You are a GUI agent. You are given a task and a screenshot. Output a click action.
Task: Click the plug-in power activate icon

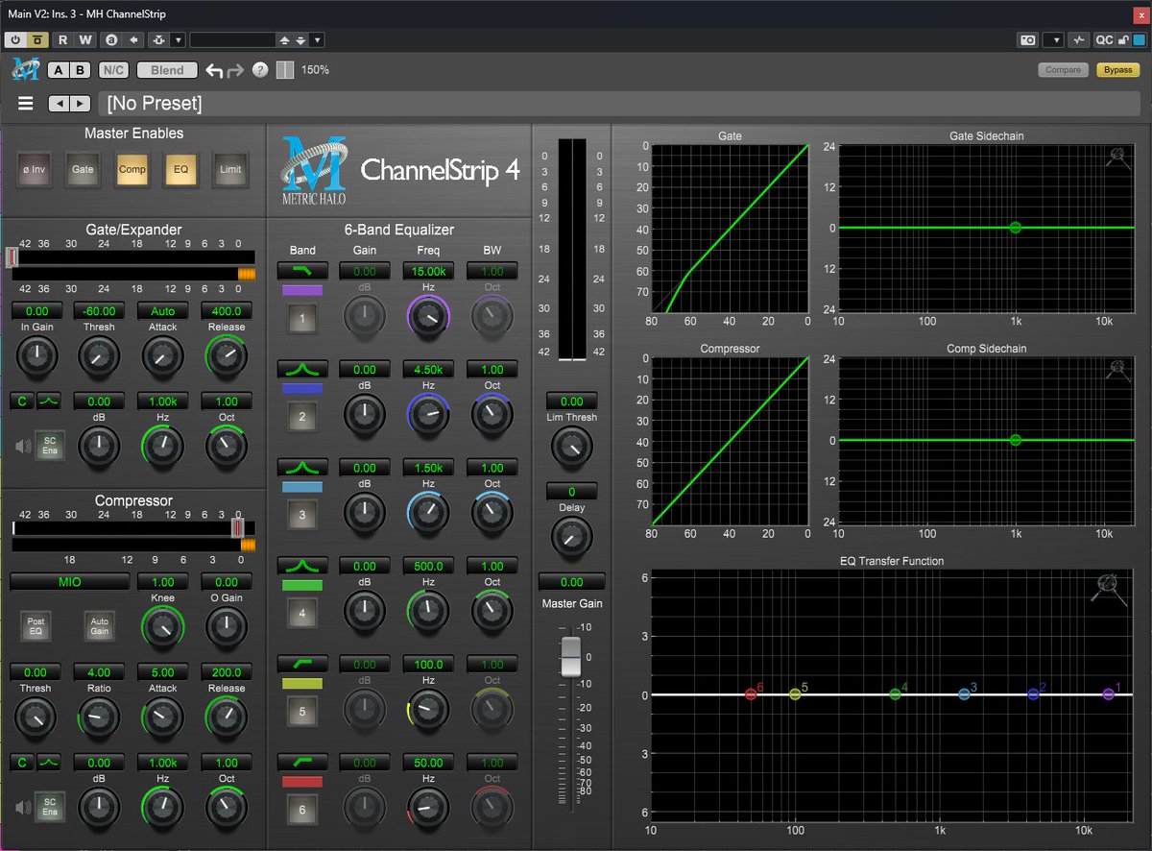coord(15,39)
